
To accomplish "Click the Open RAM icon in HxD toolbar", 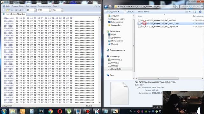I will click(x=20, y=10).
